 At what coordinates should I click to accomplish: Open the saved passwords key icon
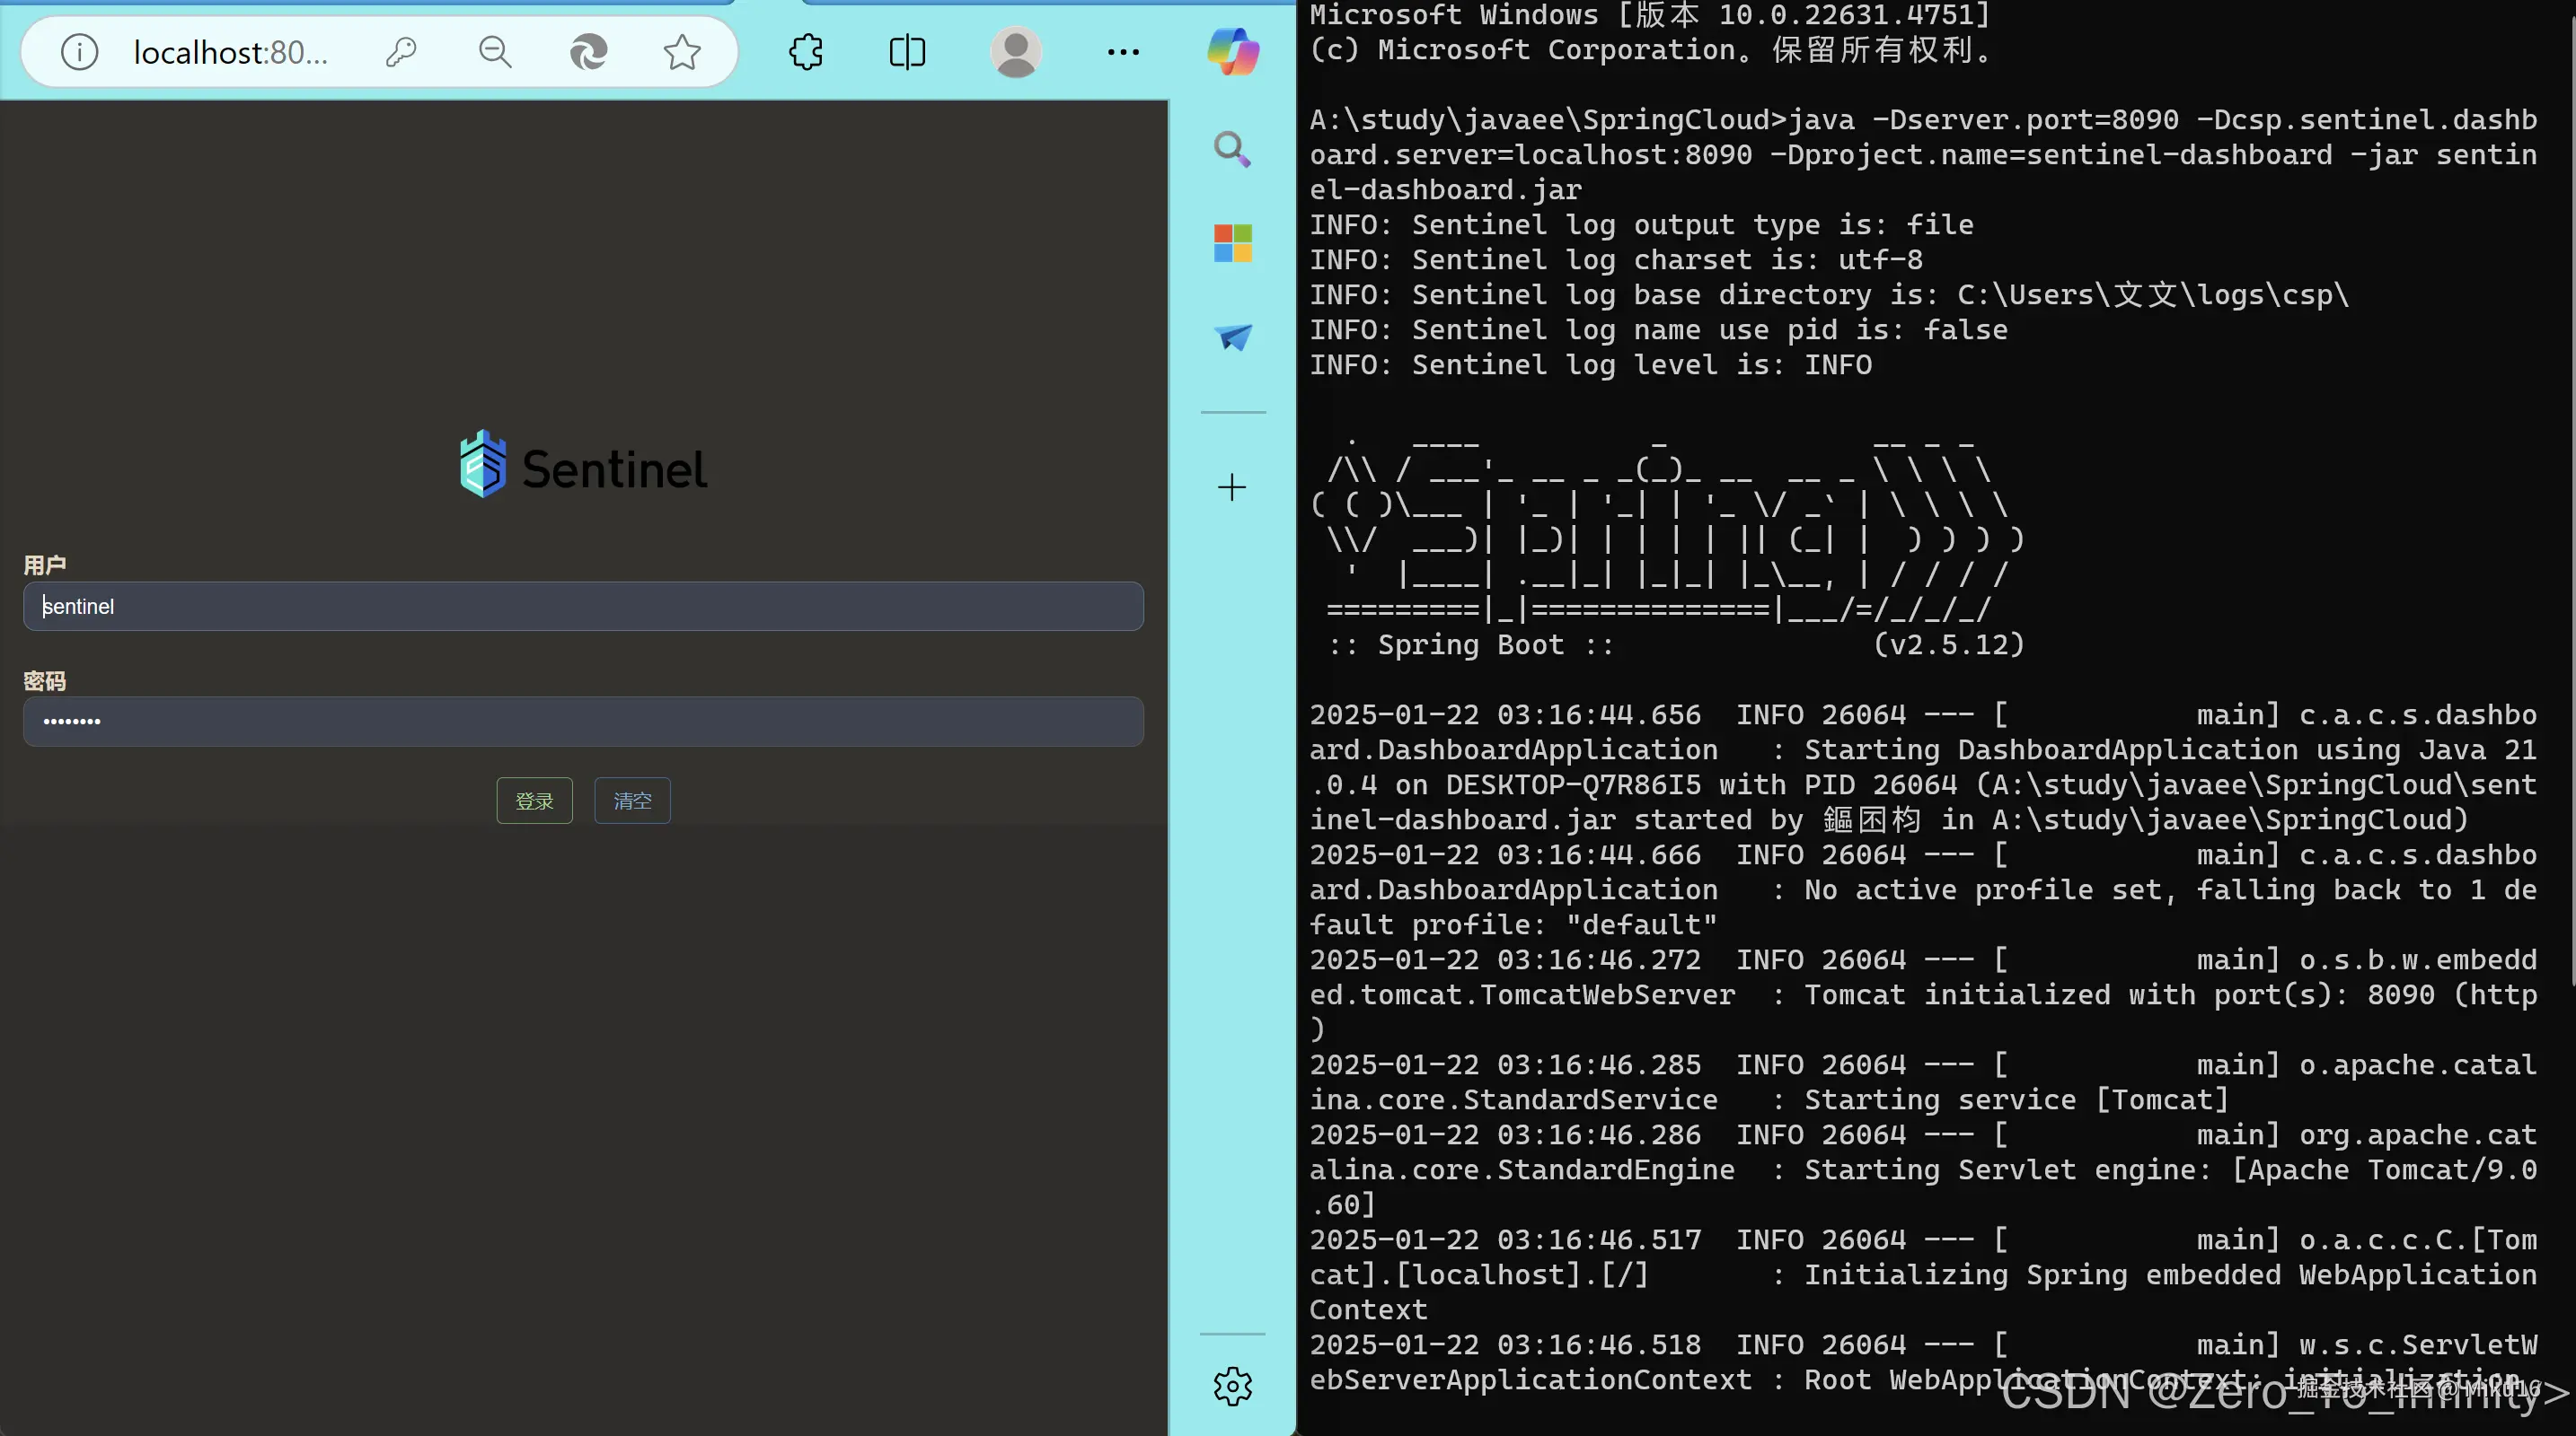click(x=401, y=52)
